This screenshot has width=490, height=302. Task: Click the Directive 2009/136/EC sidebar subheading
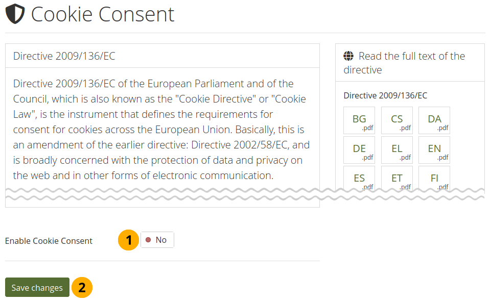pos(385,95)
